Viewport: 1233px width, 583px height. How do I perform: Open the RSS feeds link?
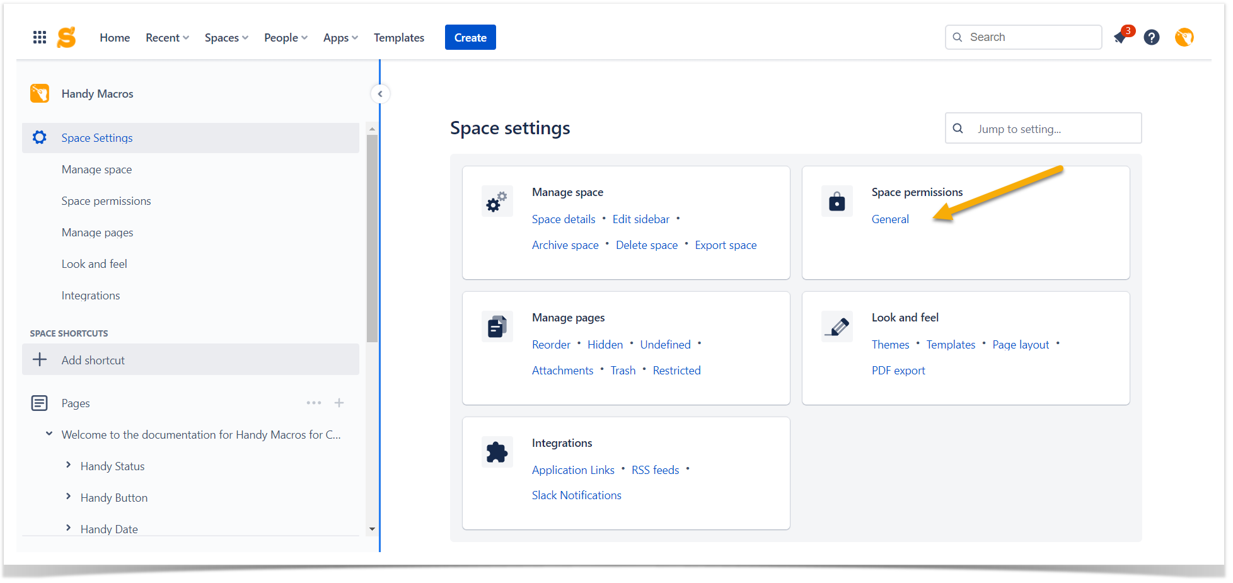coord(656,470)
